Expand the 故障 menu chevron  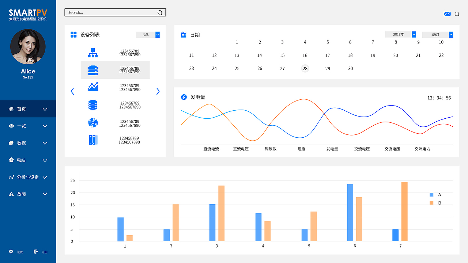[x=45, y=194]
